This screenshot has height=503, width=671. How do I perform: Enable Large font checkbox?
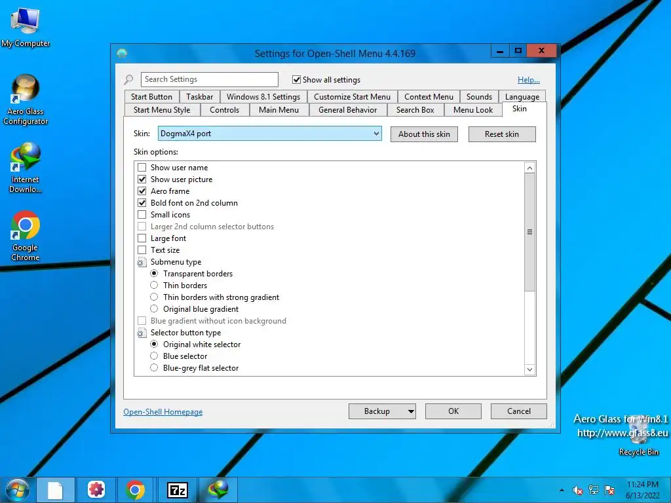(x=142, y=238)
